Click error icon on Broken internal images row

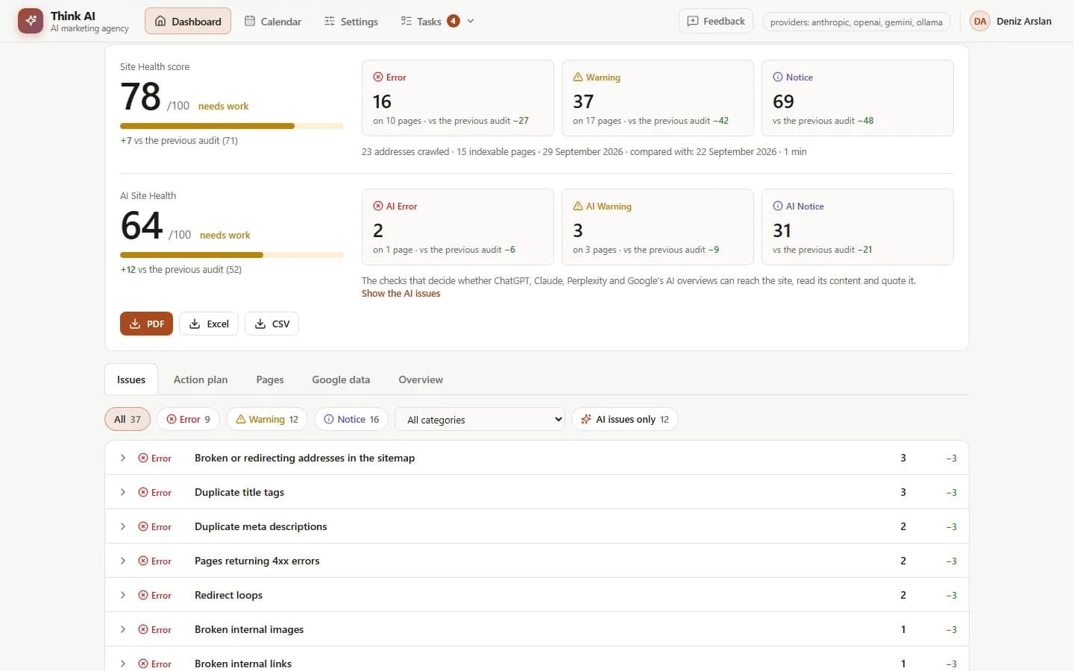click(143, 630)
